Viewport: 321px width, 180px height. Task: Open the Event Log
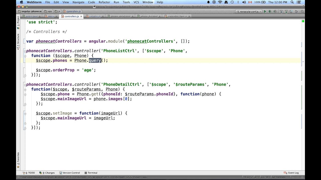tap(291, 173)
